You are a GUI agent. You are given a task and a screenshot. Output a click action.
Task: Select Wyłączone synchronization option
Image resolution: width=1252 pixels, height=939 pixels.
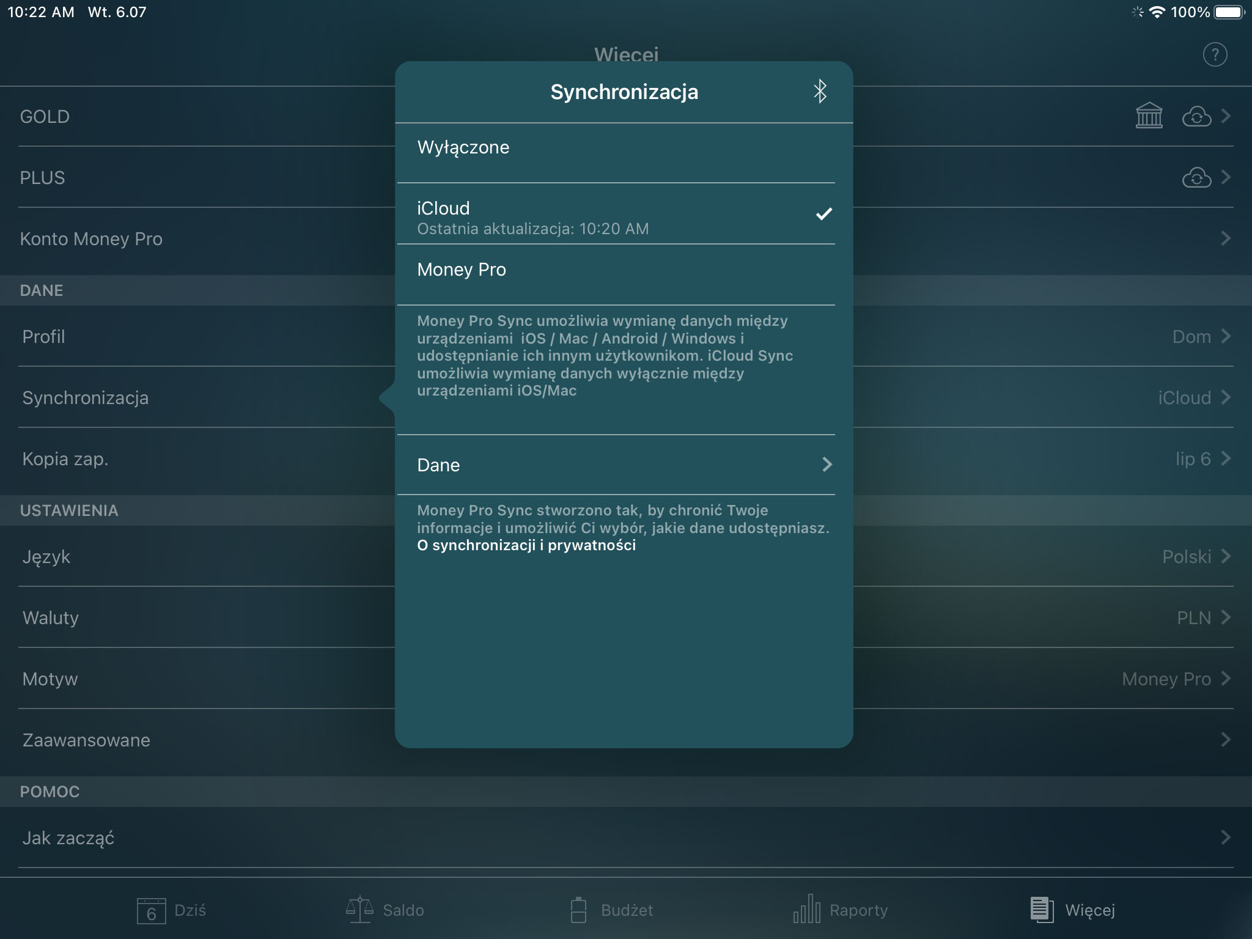click(x=625, y=146)
